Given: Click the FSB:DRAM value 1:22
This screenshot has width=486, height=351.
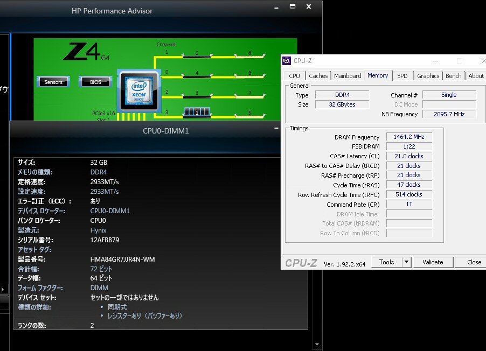Looking at the screenshot, I should pos(409,146).
